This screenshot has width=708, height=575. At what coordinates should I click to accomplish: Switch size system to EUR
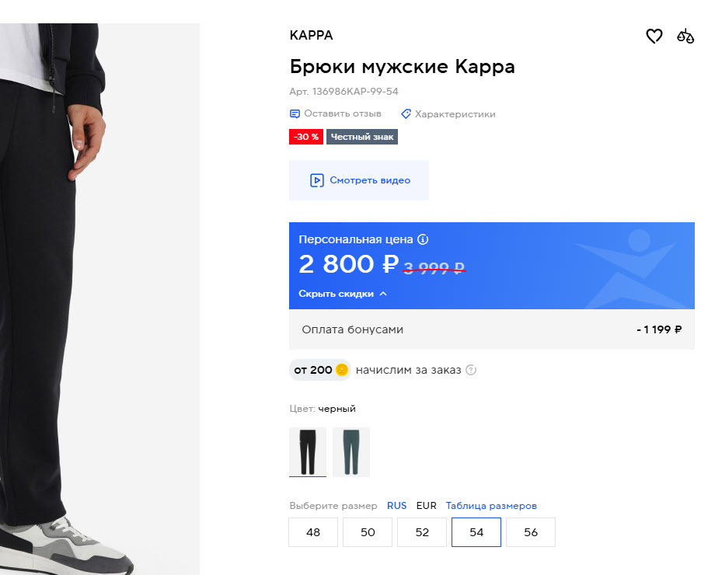point(426,506)
